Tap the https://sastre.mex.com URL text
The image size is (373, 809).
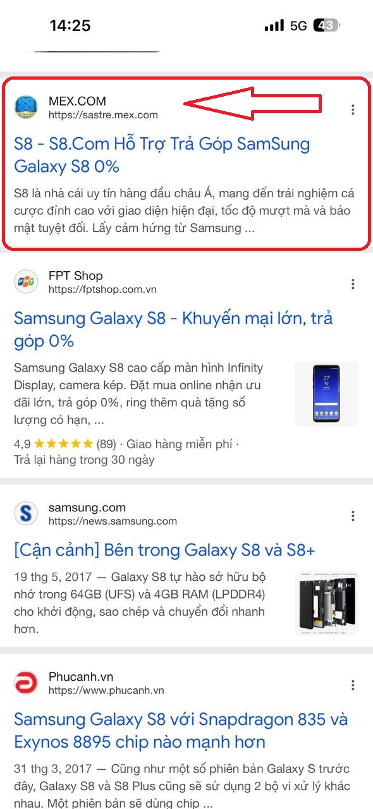click(x=103, y=115)
